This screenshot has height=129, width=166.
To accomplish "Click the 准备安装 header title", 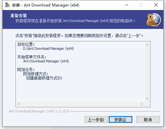I will tap(18, 16).
